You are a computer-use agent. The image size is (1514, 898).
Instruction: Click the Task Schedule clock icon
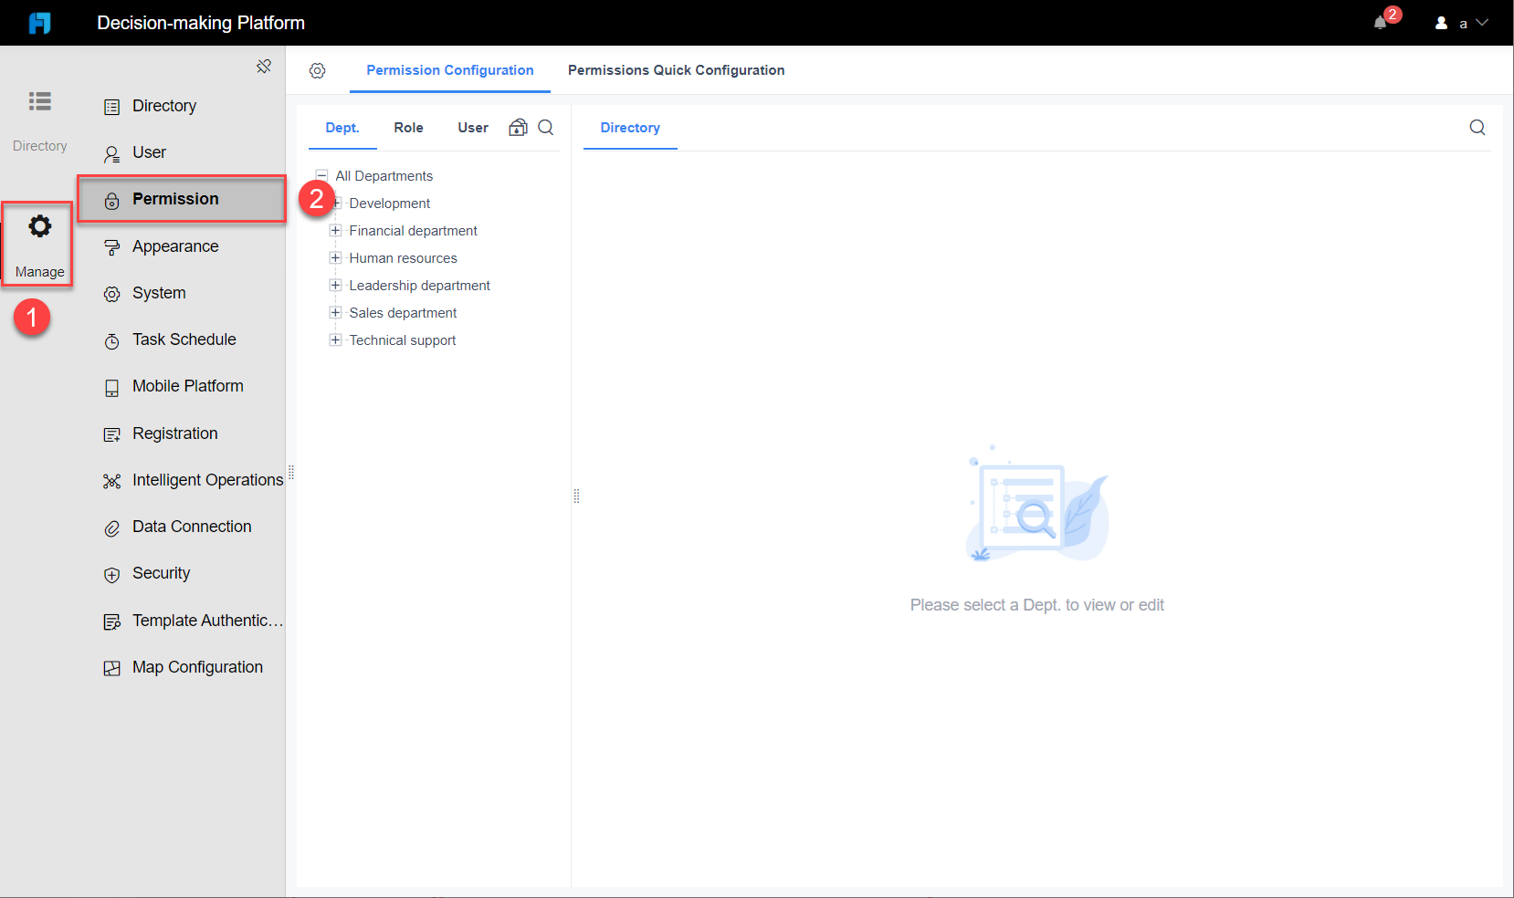pyautogui.click(x=111, y=340)
